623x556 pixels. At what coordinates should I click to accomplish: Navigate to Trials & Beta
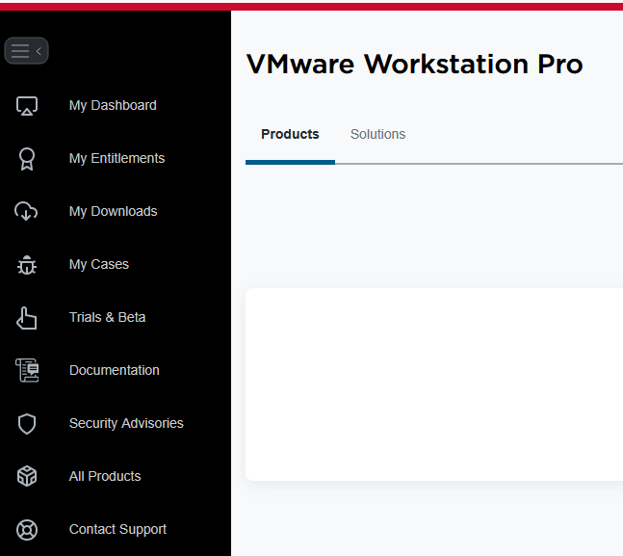tap(107, 317)
